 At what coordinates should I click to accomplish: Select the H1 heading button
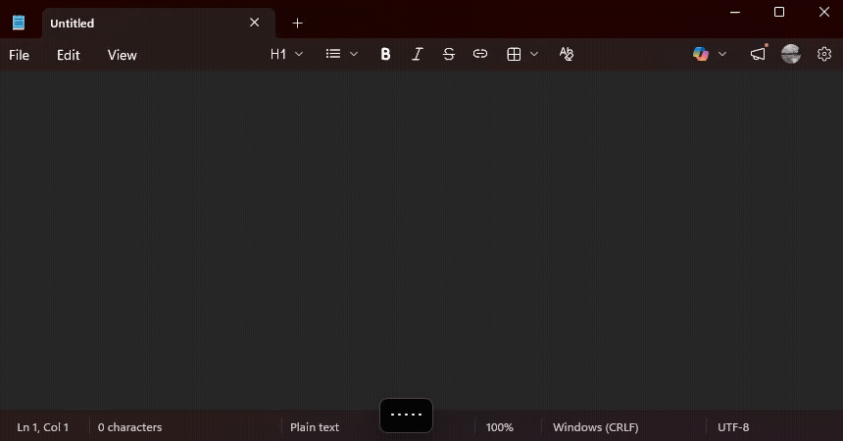[x=278, y=54]
